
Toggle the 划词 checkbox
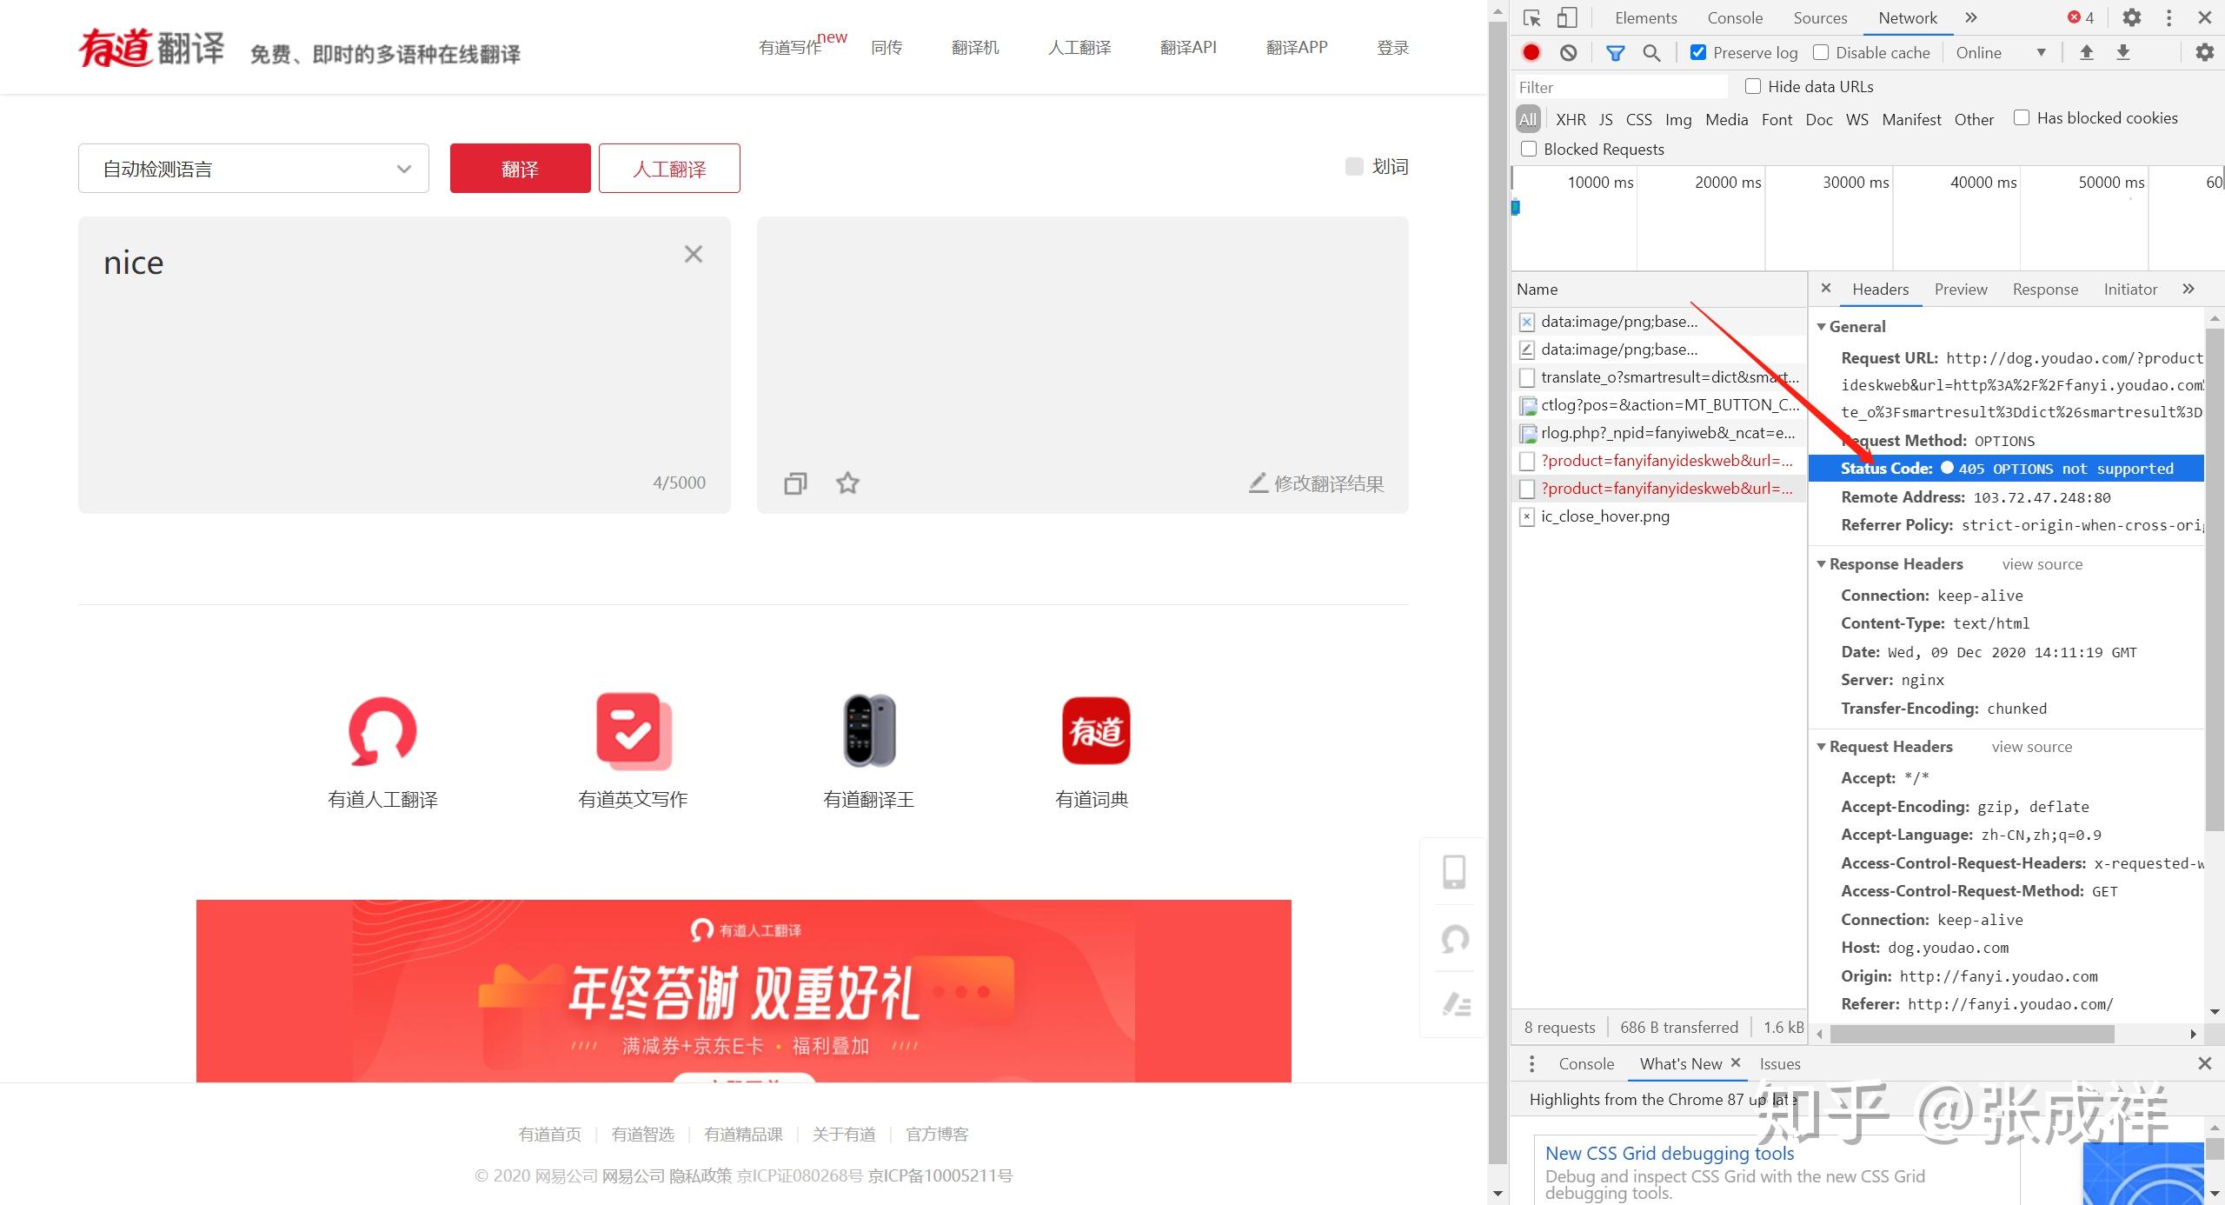1354,166
